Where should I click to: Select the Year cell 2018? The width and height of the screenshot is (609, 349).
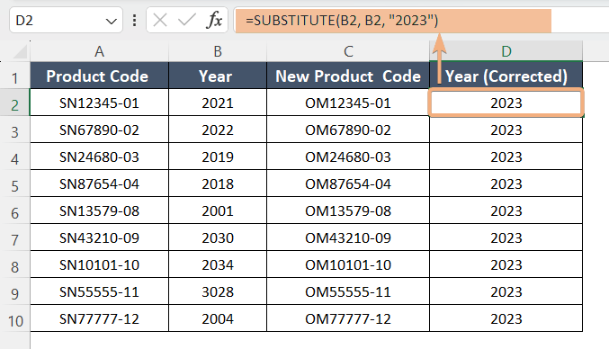tap(218, 183)
